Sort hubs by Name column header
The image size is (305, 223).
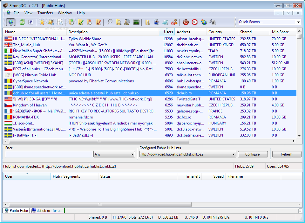click(x=35, y=32)
